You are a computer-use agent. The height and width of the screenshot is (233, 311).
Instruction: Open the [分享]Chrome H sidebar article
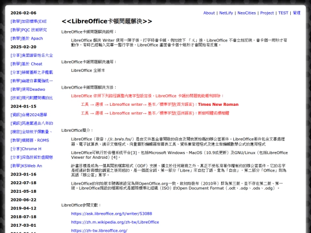[26, 149]
